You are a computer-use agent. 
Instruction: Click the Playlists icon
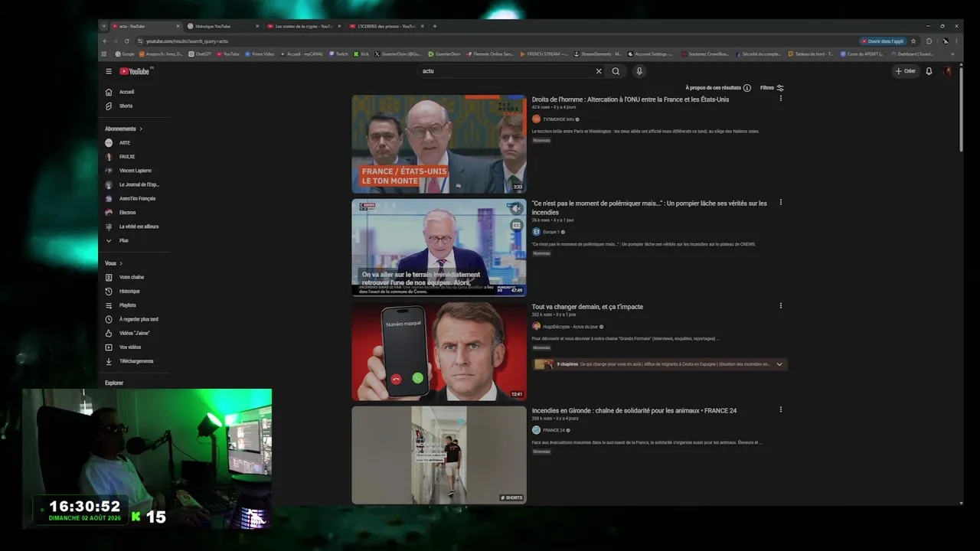(x=109, y=305)
